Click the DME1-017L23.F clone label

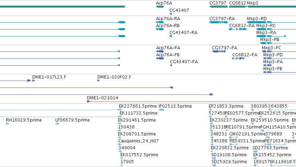(49, 77)
